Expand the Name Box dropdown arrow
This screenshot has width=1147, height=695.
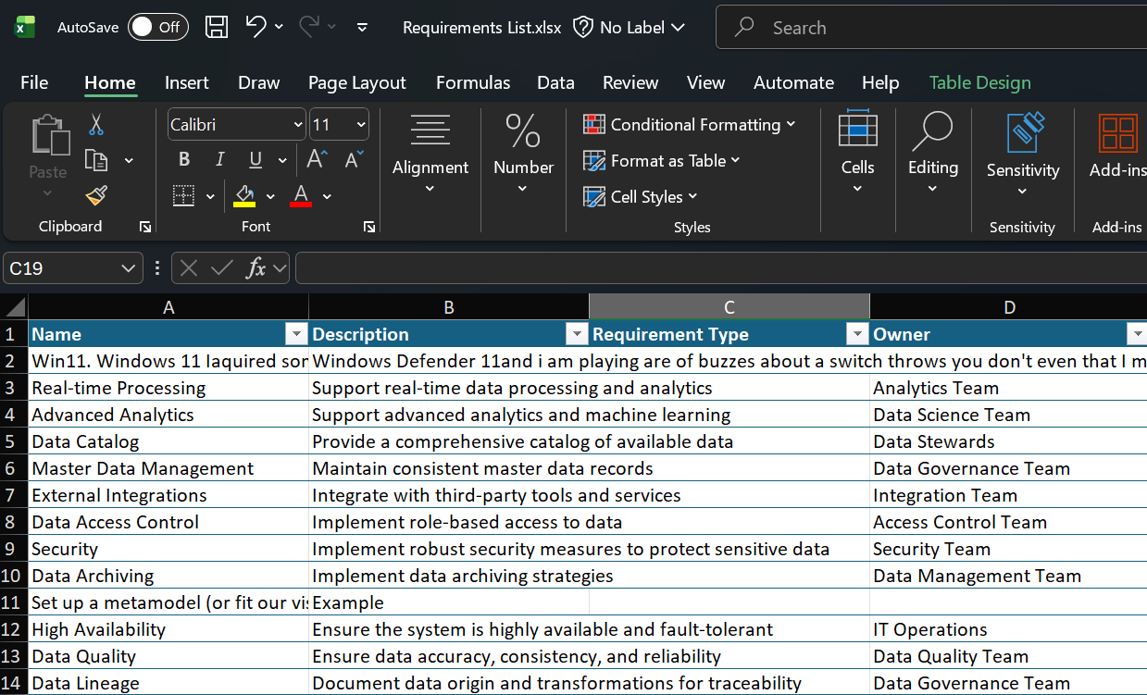point(129,268)
